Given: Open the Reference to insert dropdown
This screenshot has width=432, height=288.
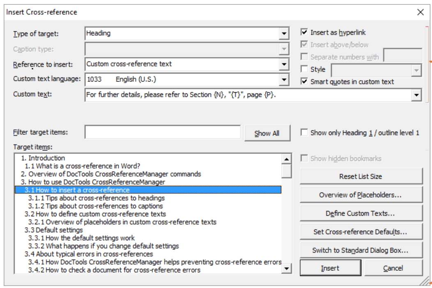Looking at the screenshot, I should click(x=284, y=64).
